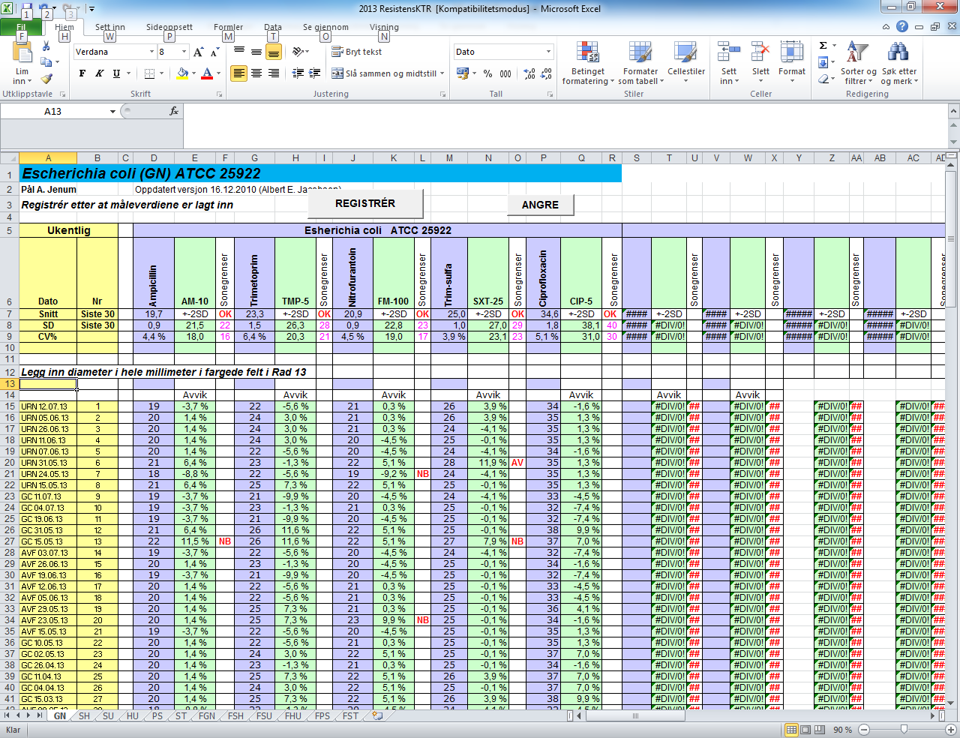Open the Dato number format dropdown

click(x=549, y=52)
